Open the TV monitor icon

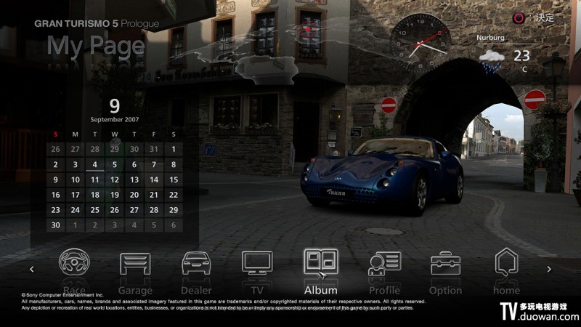click(x=257, y=263)
